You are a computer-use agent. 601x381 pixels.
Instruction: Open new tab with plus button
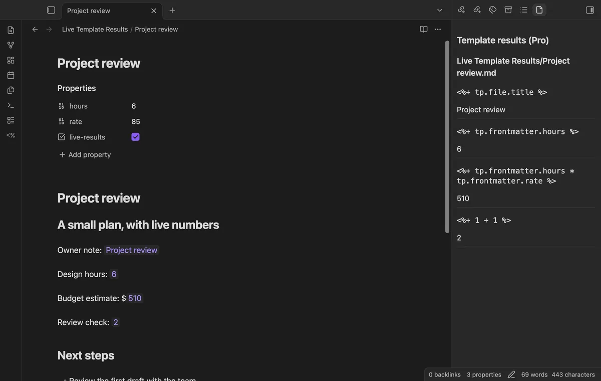click(x=172, y=10)
